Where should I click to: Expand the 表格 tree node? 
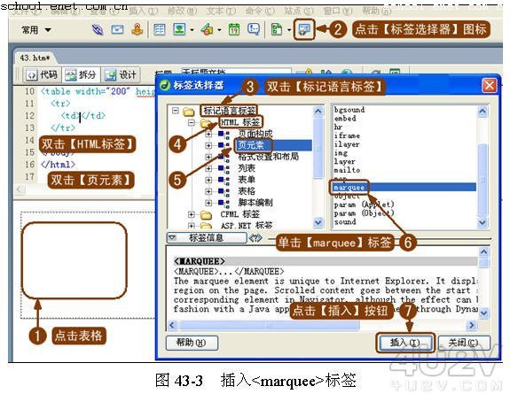pyautogui.click(x=208, y=191)
